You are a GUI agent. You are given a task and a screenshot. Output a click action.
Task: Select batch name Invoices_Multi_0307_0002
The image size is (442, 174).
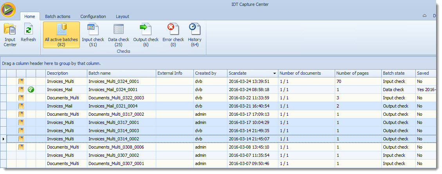coord(114,155)
